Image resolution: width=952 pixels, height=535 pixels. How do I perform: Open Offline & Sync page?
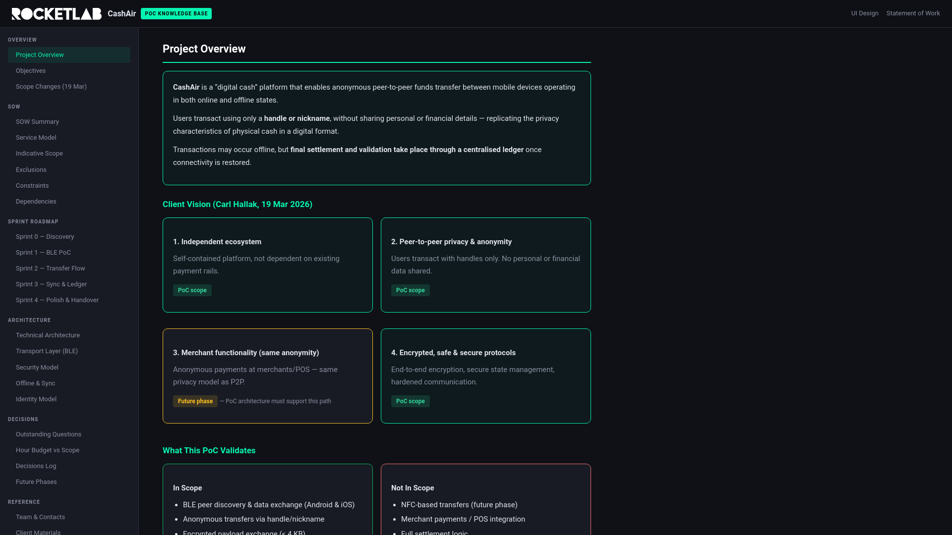(69, 383)
